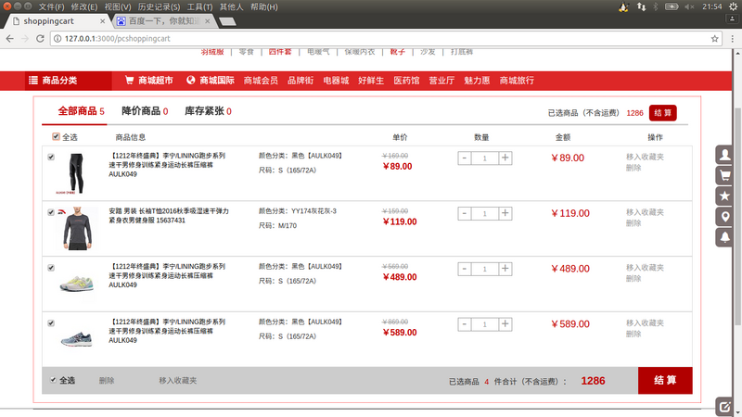Click the black running pants thumbnail
Image resolution: width=742 pixels, height=417 pixels.
76,173
